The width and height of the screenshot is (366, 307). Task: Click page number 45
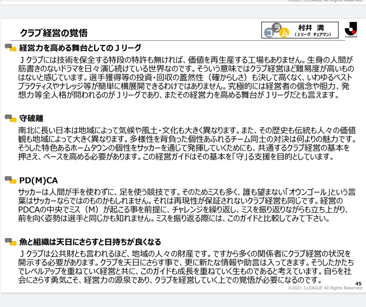coord(359,284)
